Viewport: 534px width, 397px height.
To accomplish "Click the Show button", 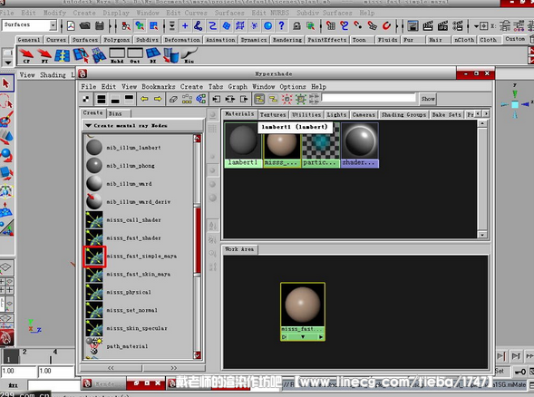I will 428,99.
